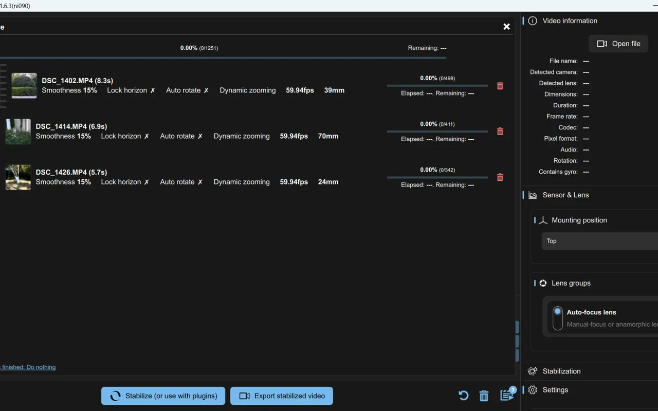
Task: Click the DSC_1426.MP4 progress bar
Action: coord(437,177)
